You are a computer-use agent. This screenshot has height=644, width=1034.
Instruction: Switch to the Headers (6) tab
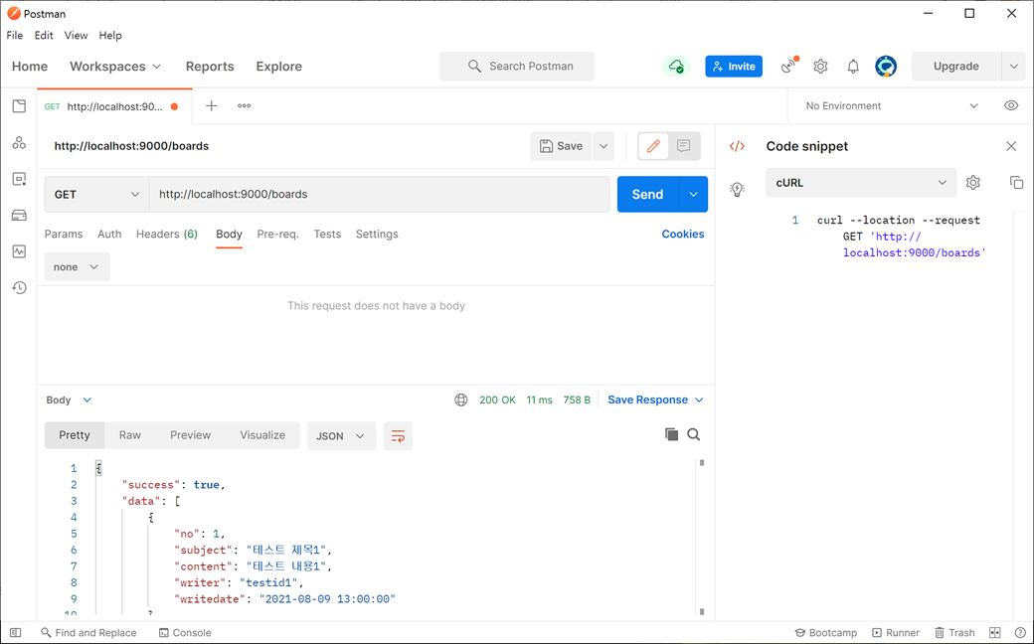pos(167,234)
